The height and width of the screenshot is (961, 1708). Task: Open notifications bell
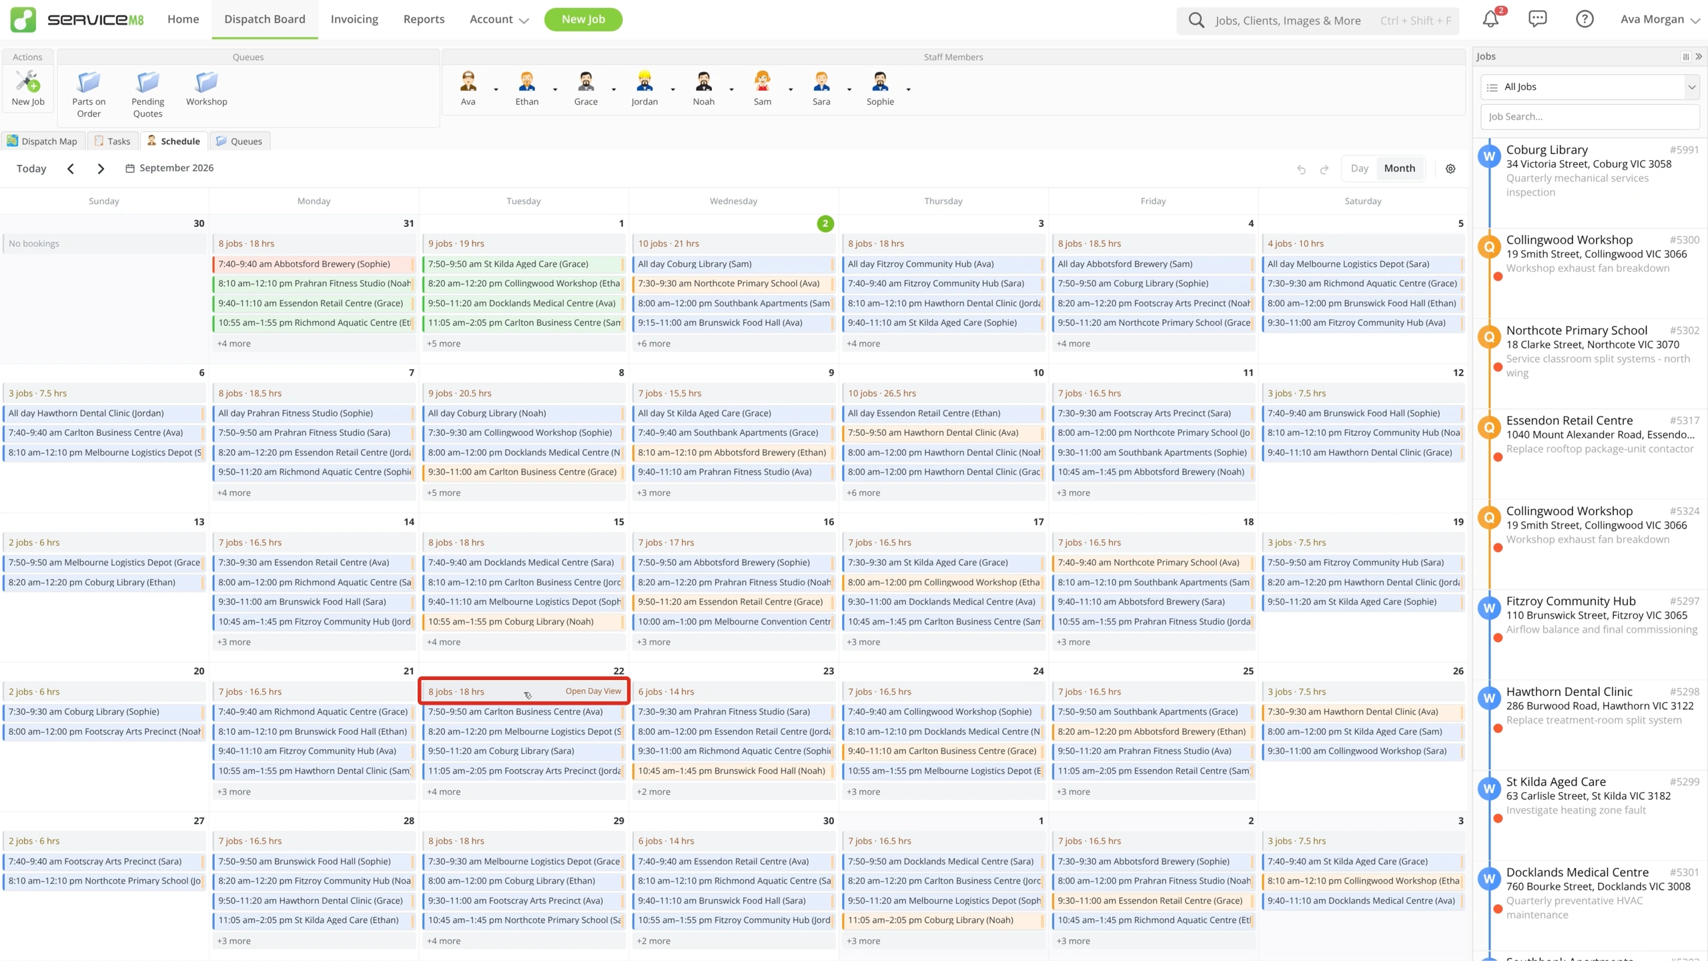1490,19
